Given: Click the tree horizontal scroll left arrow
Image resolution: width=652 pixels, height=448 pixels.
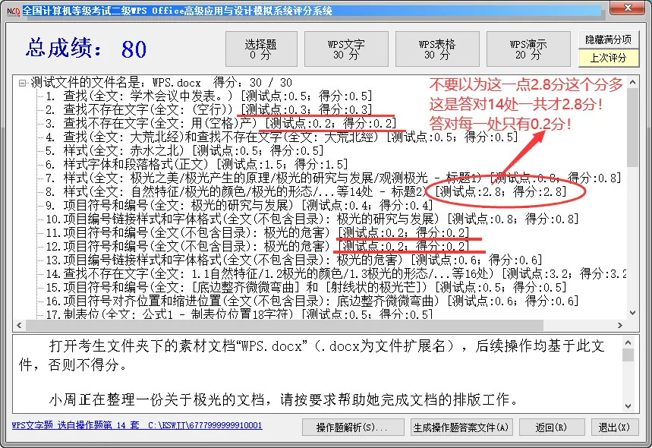Looking at the screenshot, I should 19,325.
